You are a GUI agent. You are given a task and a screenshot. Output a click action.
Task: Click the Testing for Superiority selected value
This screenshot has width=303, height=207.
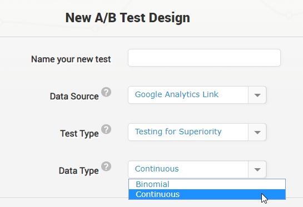[178, 132]
